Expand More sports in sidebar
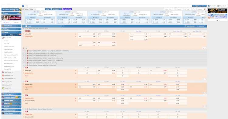The height and width of the screenshot is (119, 228). (x=11, y=91)
